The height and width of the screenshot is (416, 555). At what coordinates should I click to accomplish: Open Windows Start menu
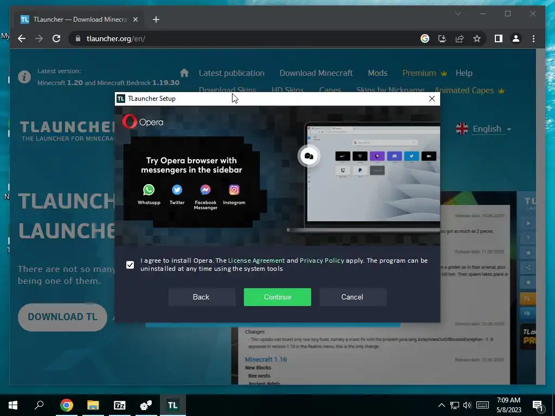(x=13, y=405)
